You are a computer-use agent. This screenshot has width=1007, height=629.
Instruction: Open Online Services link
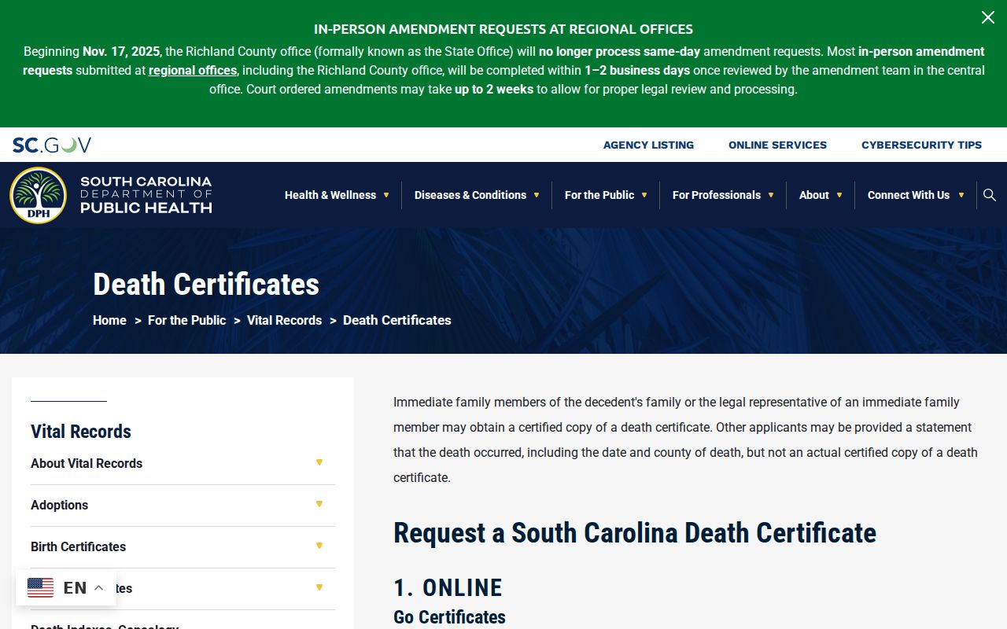[x=777, y=145]
